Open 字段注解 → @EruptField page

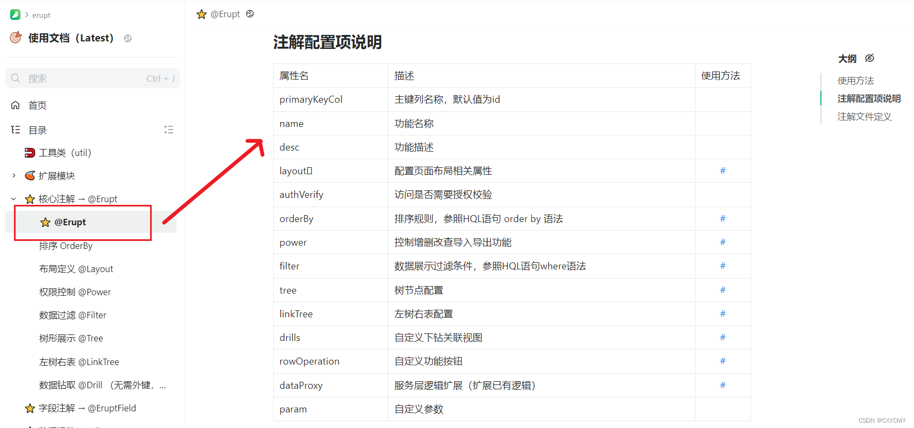(87, 408)
